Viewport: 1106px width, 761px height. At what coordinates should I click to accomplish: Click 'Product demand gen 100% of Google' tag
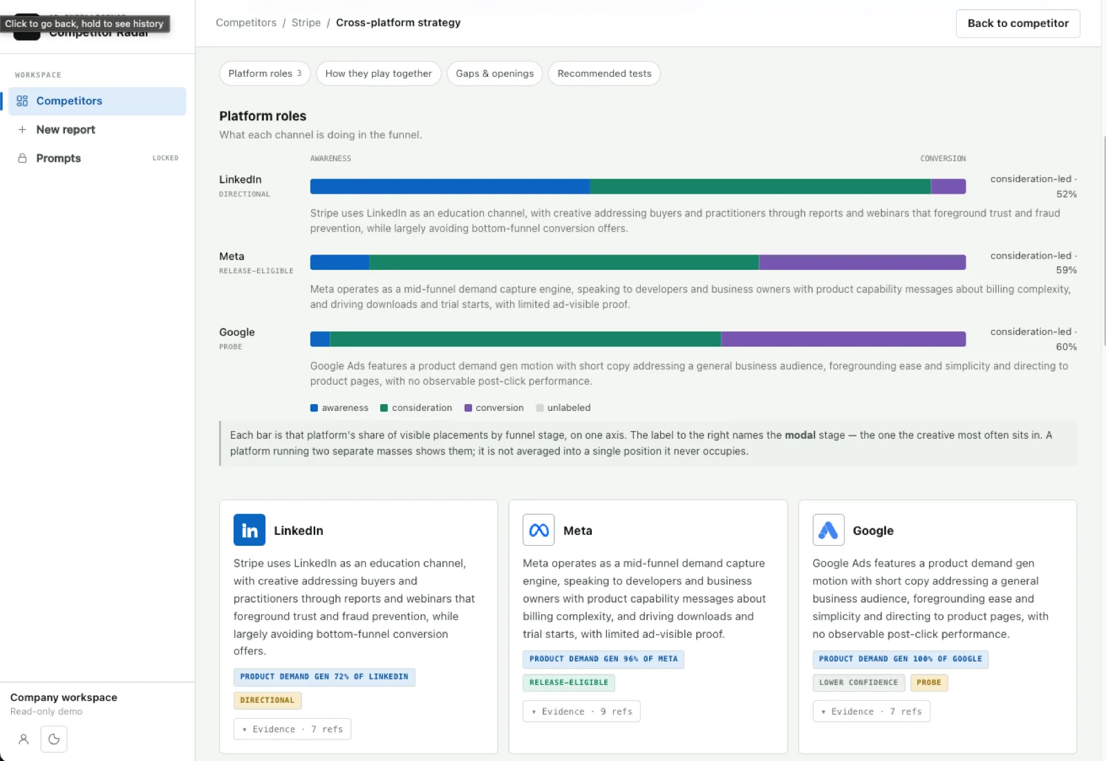click(900, 659)
